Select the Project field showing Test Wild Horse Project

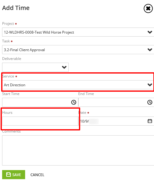click(x=78, y=32)
